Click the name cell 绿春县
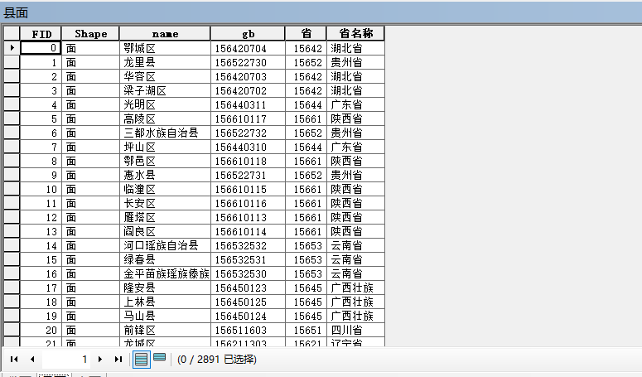Screen dimensions: 642x377 (165, 259)
